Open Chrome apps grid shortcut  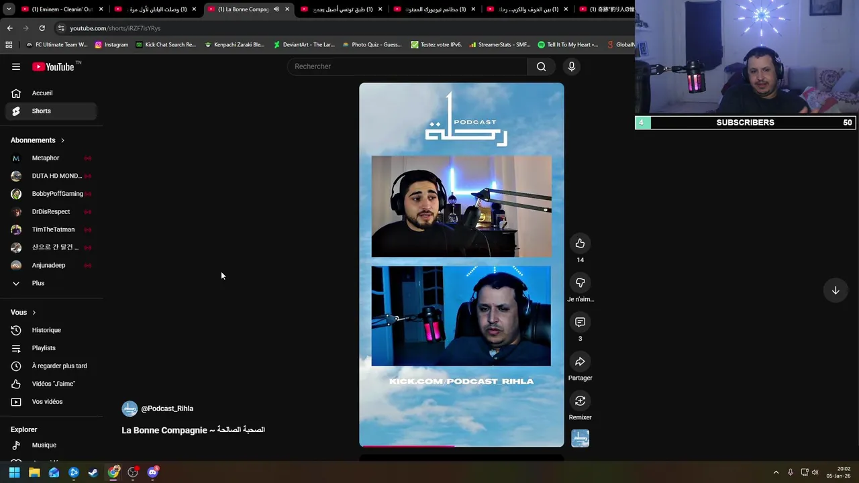point(9,45)
